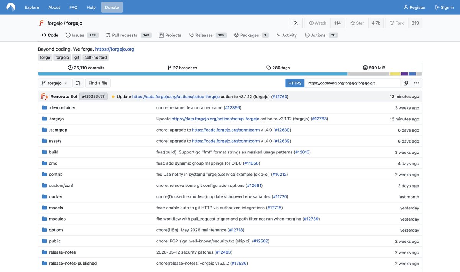The image size is (460, 272).
Task: Open the FAQ navigation link
Action: tap(73, 7)
